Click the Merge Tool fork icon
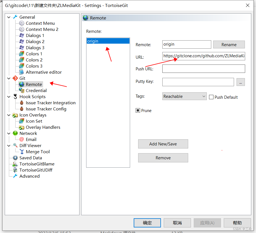Image resolution: width=256 pixels, height=233 pixels. point(22,152)
